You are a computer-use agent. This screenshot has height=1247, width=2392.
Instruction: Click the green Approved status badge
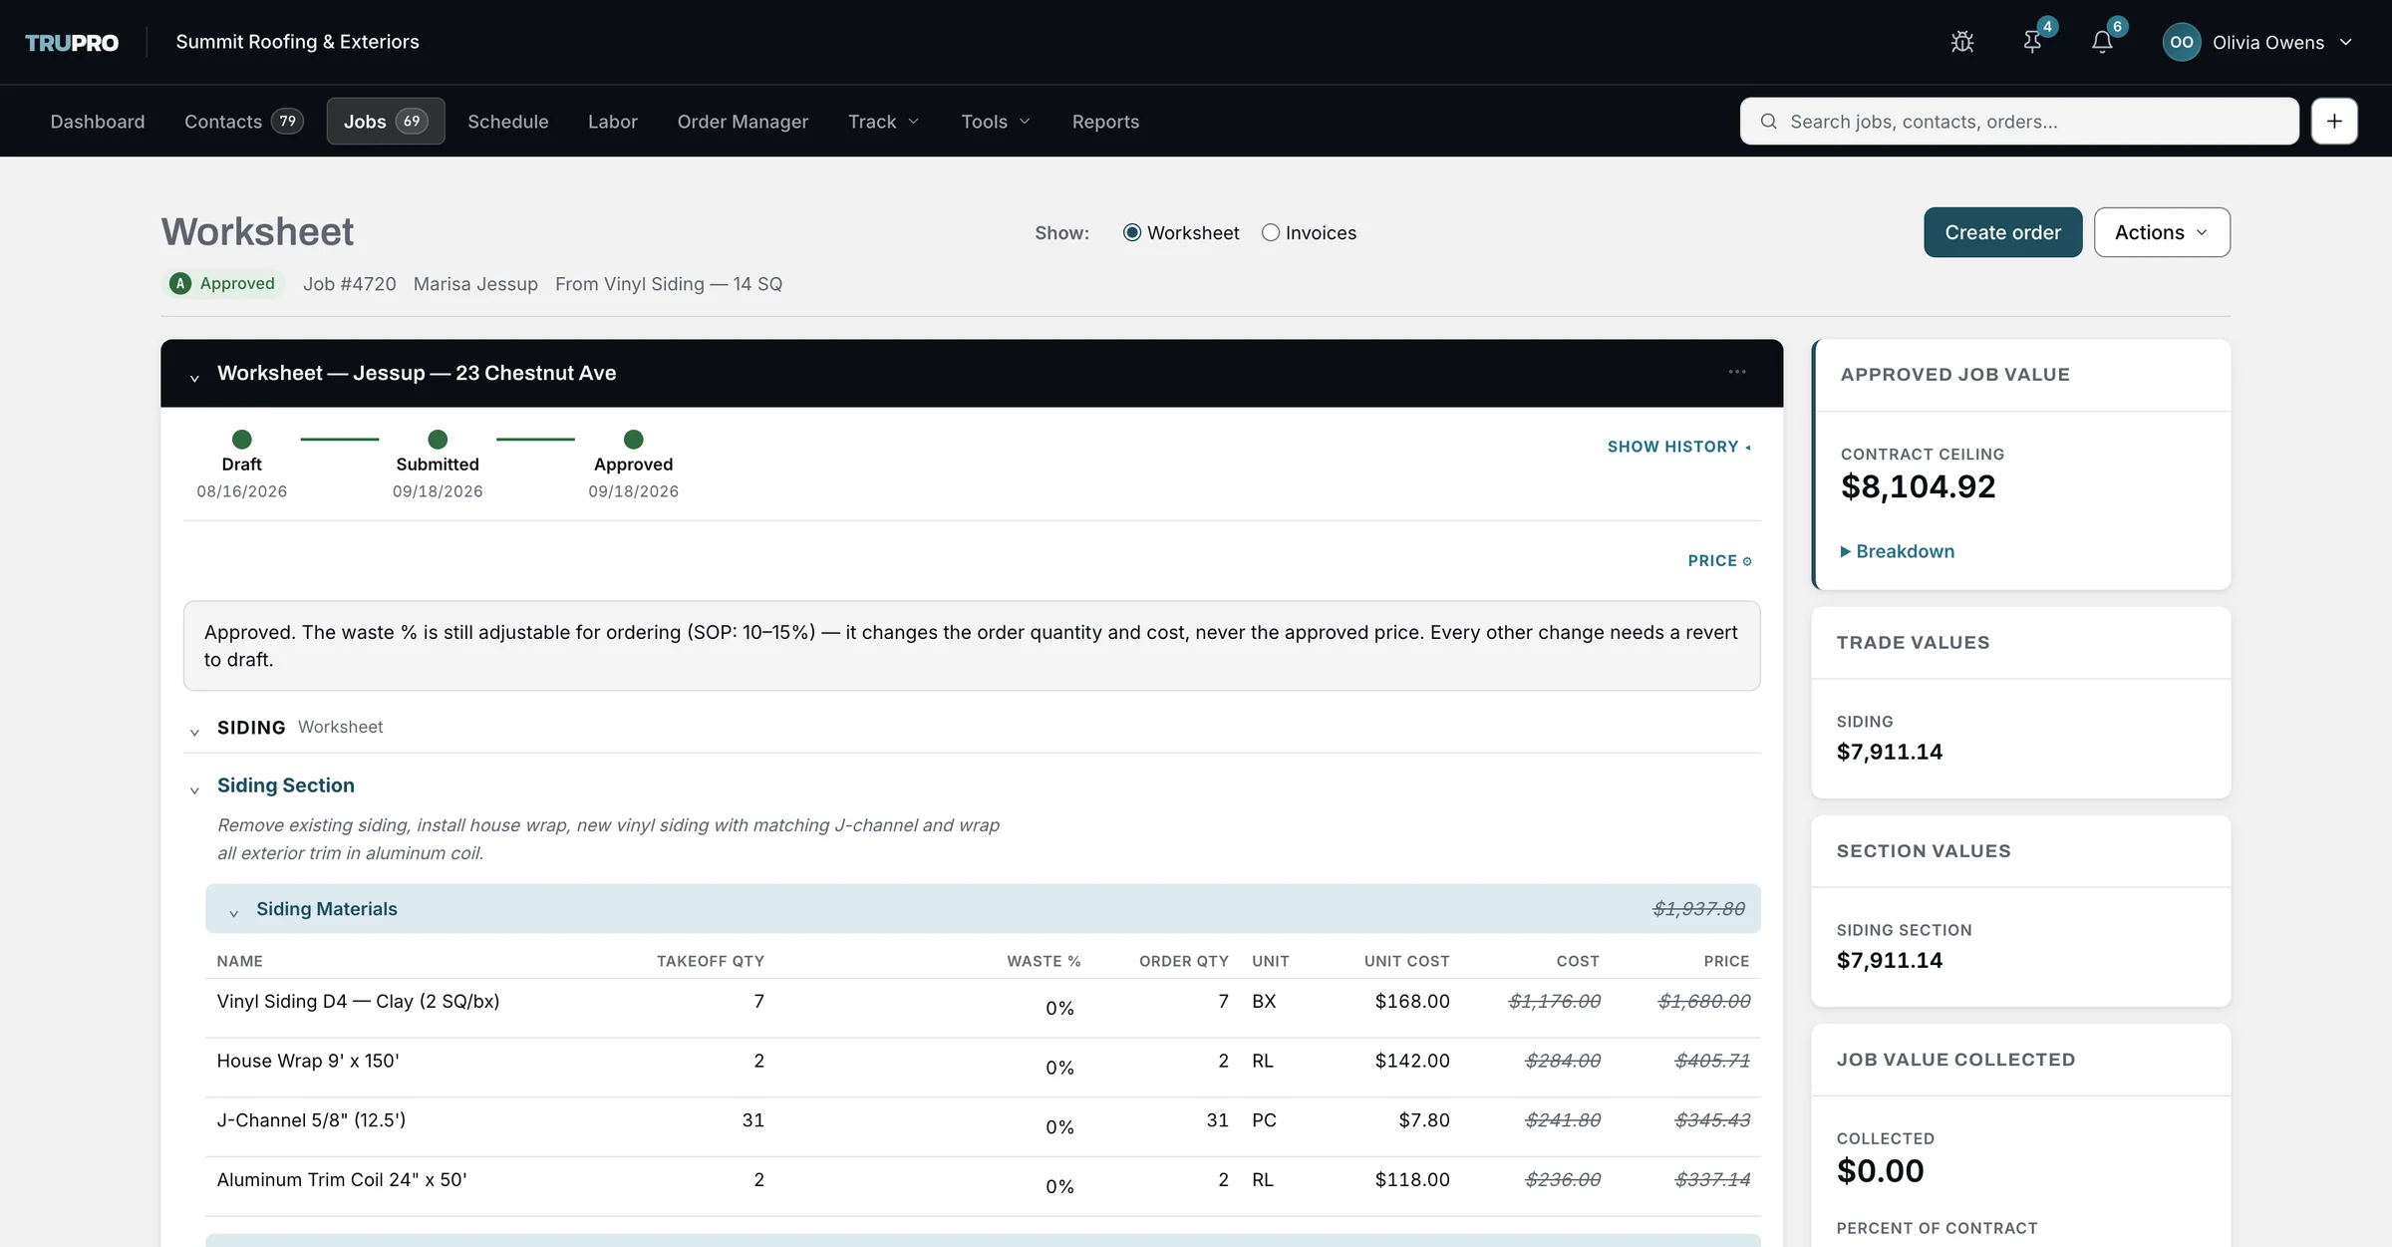(x=223, y=283)
